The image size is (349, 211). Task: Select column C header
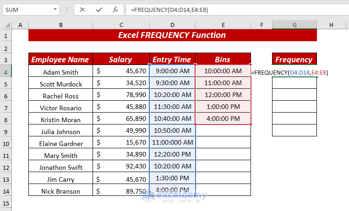click(121, 25)
